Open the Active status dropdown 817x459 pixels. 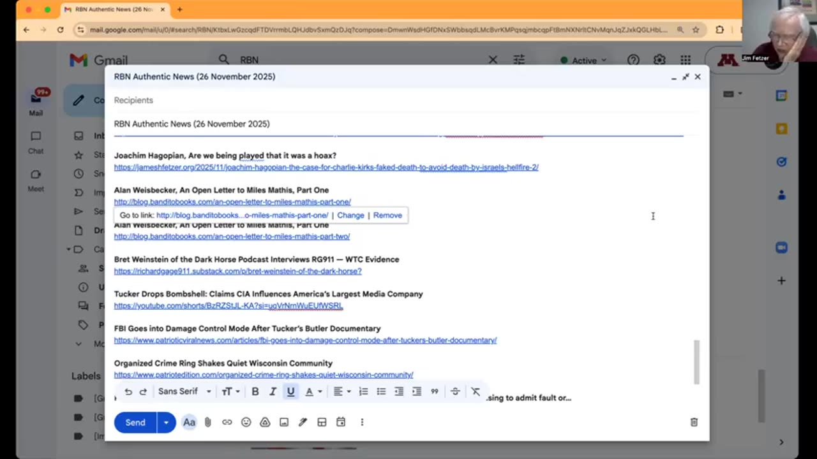point(583,61)
